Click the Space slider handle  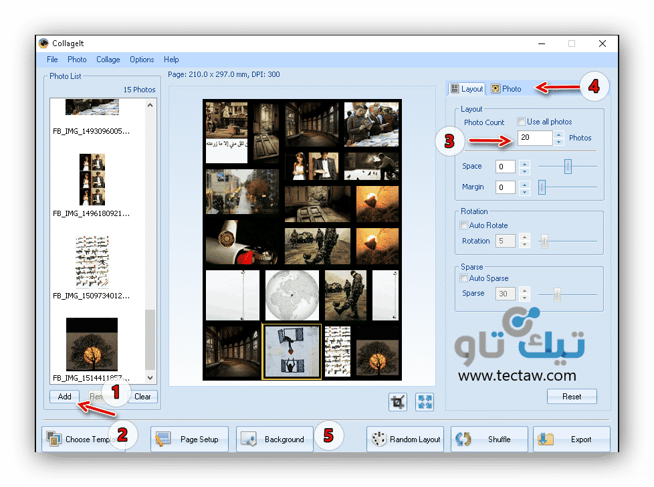point(568,166)
